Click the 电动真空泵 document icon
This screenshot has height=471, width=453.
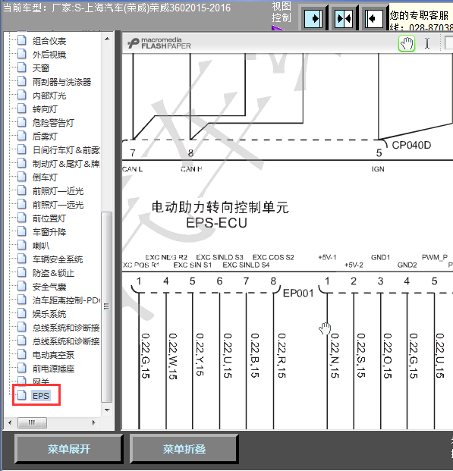22,354
